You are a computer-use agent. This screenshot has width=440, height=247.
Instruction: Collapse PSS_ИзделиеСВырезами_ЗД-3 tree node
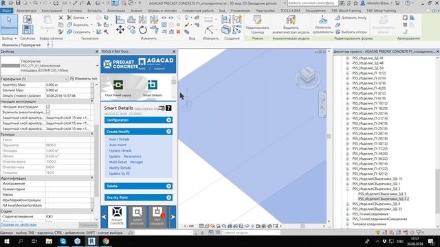(x=347, y=189)
